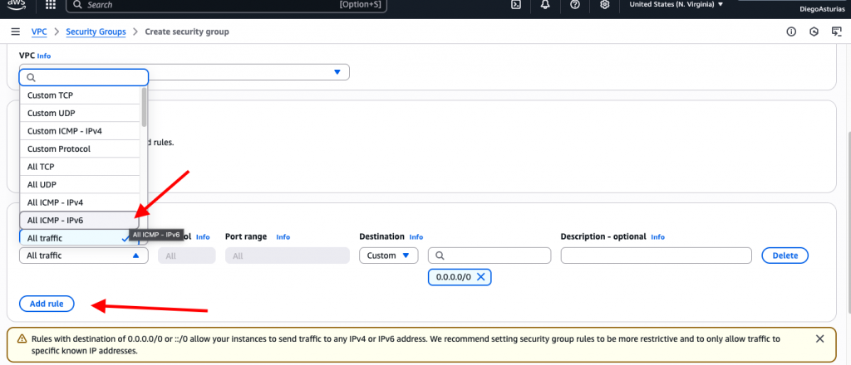Open the AWS services grid menu

click(x=51, y=4)
